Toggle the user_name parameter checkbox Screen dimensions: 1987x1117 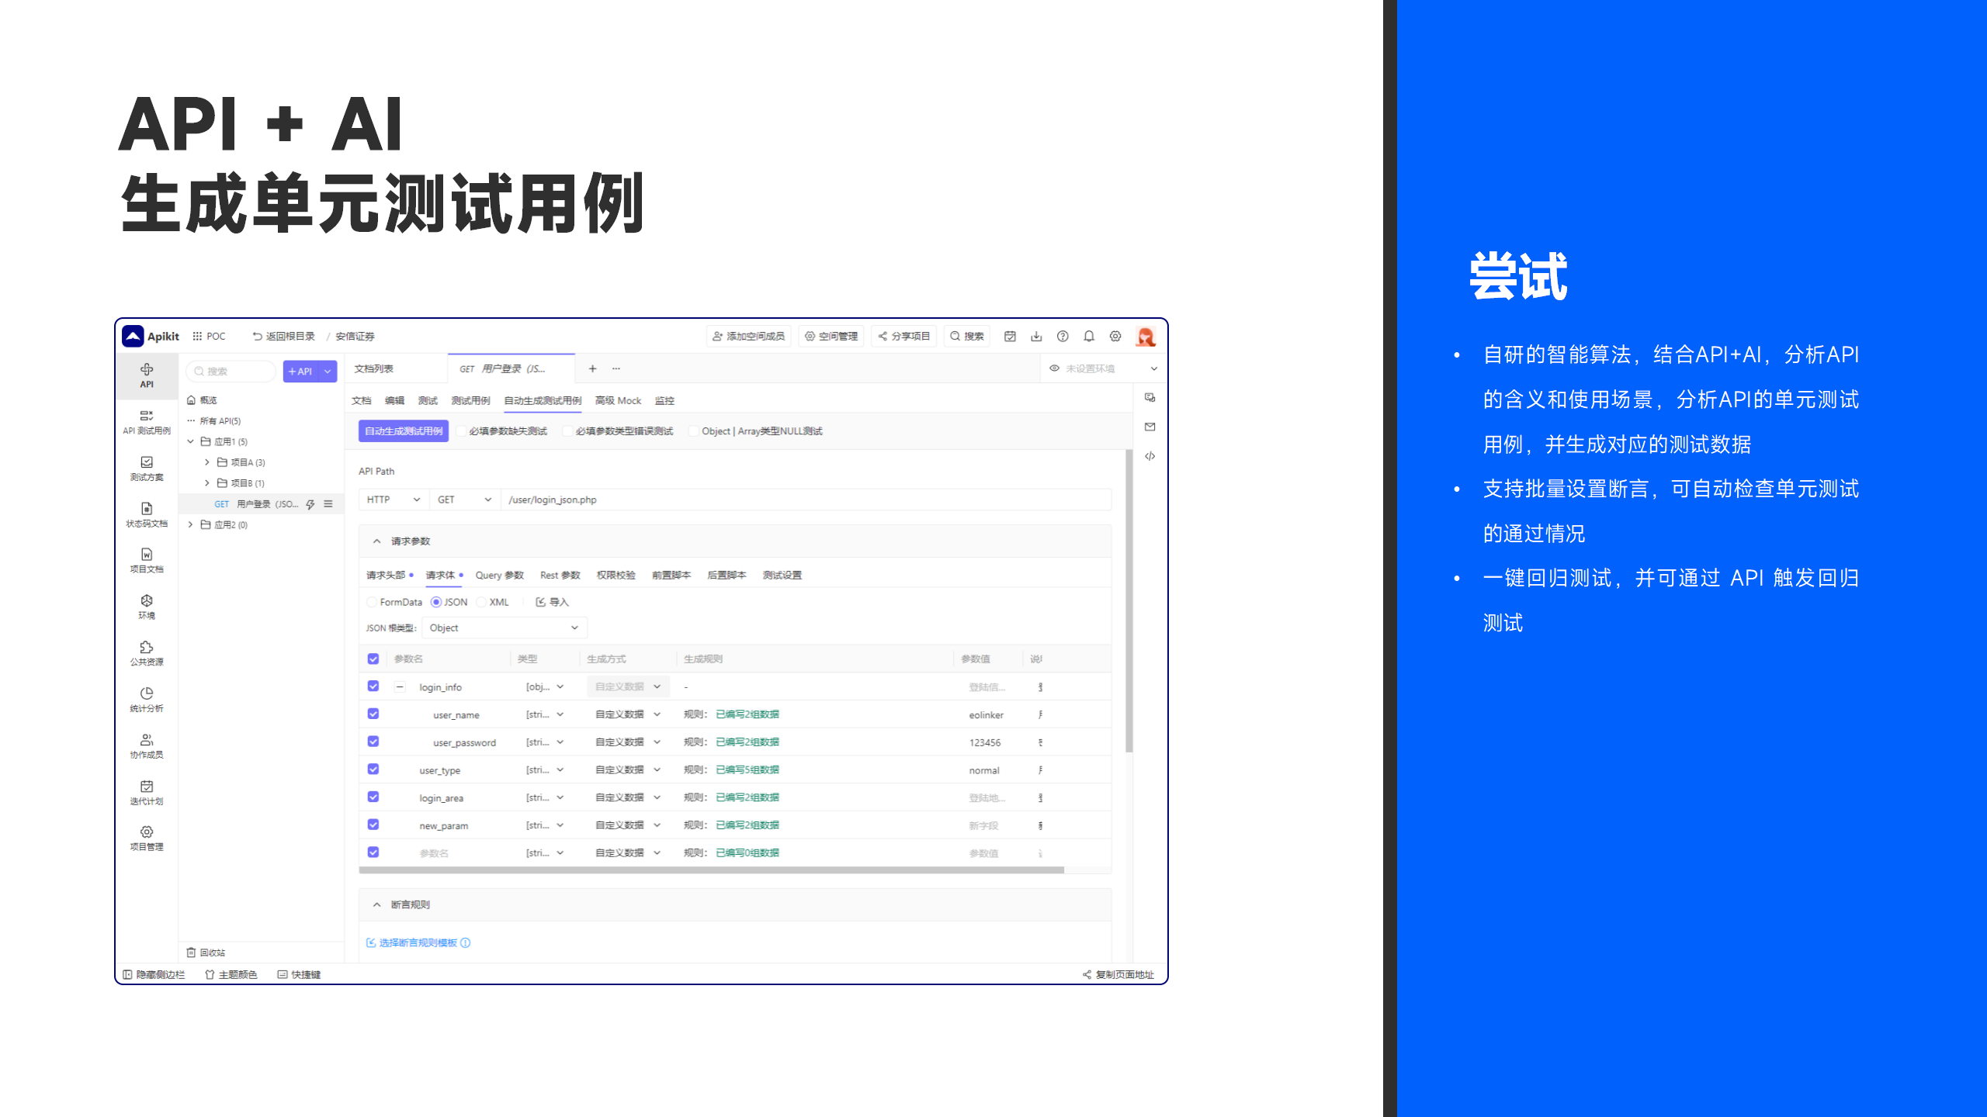(x=373, y=714)
